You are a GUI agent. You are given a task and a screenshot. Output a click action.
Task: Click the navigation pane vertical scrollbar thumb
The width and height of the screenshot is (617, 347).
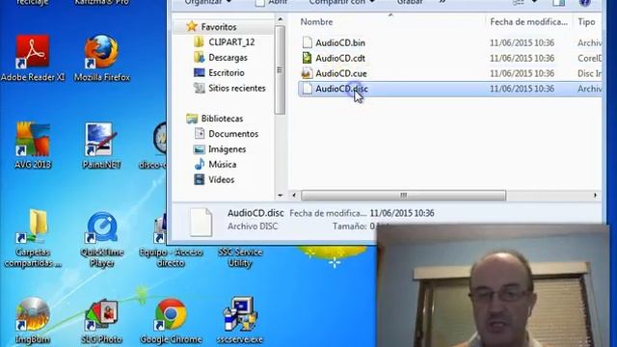281,70
